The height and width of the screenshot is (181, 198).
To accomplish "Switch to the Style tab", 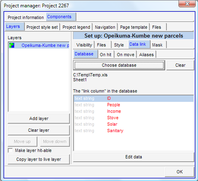I will coord(119,45).
